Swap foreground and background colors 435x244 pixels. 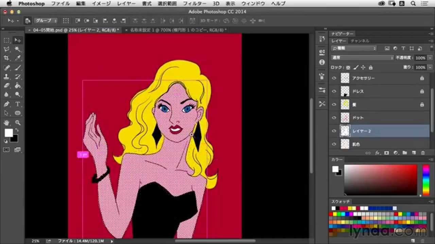pos(17,130)
